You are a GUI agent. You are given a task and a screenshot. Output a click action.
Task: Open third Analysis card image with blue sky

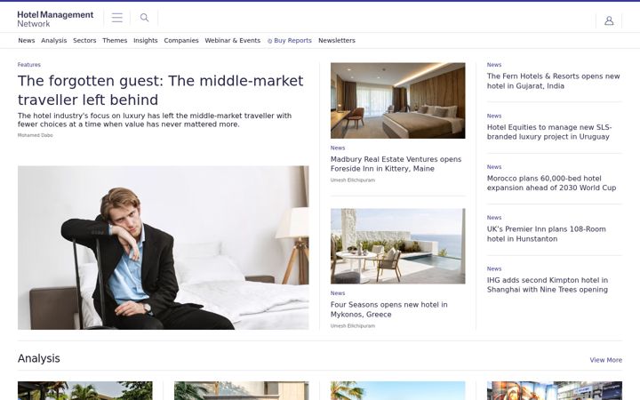[x=398, y=390]
